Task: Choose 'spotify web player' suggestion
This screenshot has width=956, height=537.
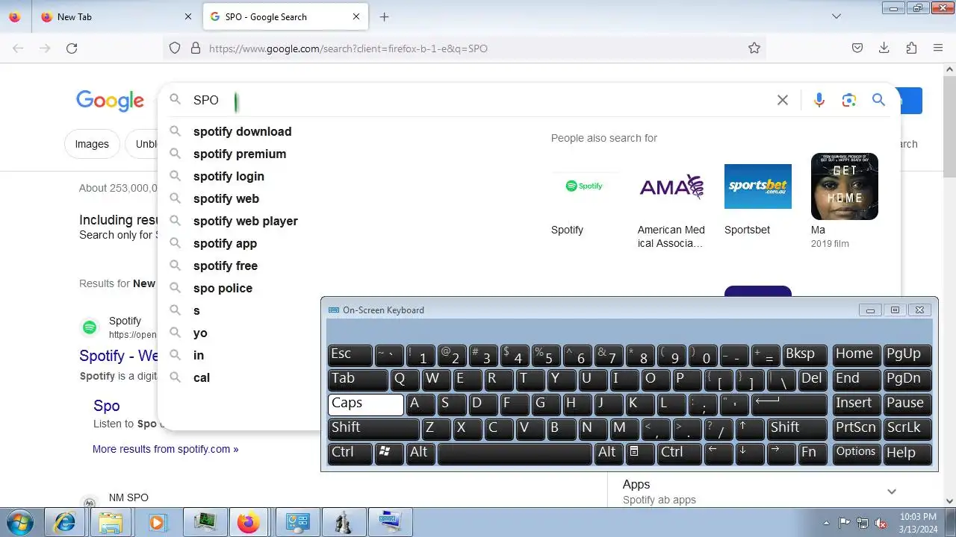Action: (245, 221)
